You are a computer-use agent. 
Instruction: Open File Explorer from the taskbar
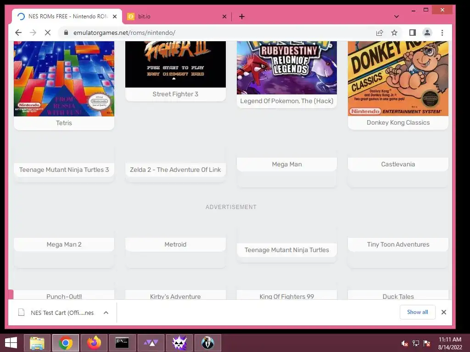click(37, 343)
